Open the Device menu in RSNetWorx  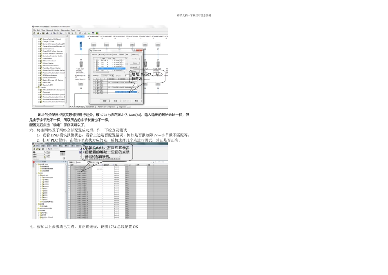57,30
